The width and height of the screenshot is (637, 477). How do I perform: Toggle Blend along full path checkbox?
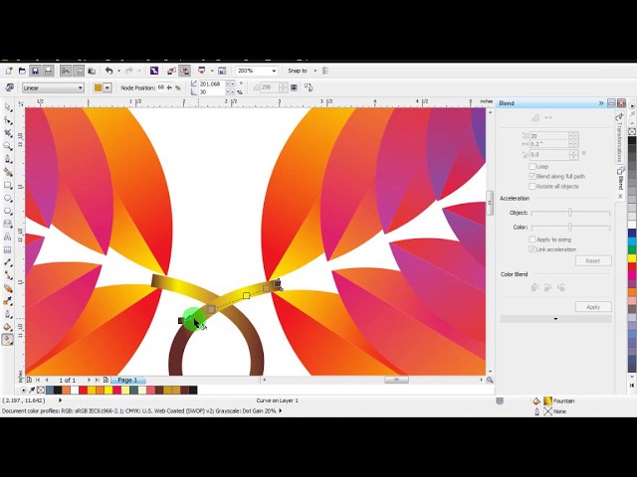[x=531, y=176]
